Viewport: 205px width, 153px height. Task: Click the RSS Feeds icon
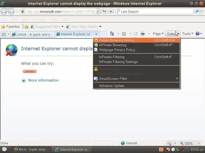(124, 34)
